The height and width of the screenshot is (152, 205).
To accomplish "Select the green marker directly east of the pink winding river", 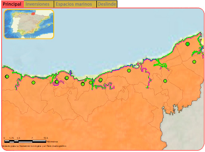I will coord(66,78).
